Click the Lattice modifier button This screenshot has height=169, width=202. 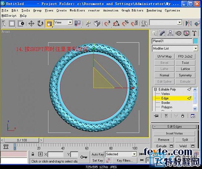coord(185,69)
